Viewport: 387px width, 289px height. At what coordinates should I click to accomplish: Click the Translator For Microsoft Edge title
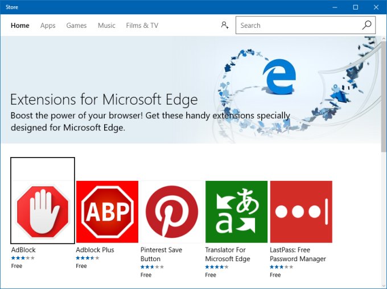[228, 254]
